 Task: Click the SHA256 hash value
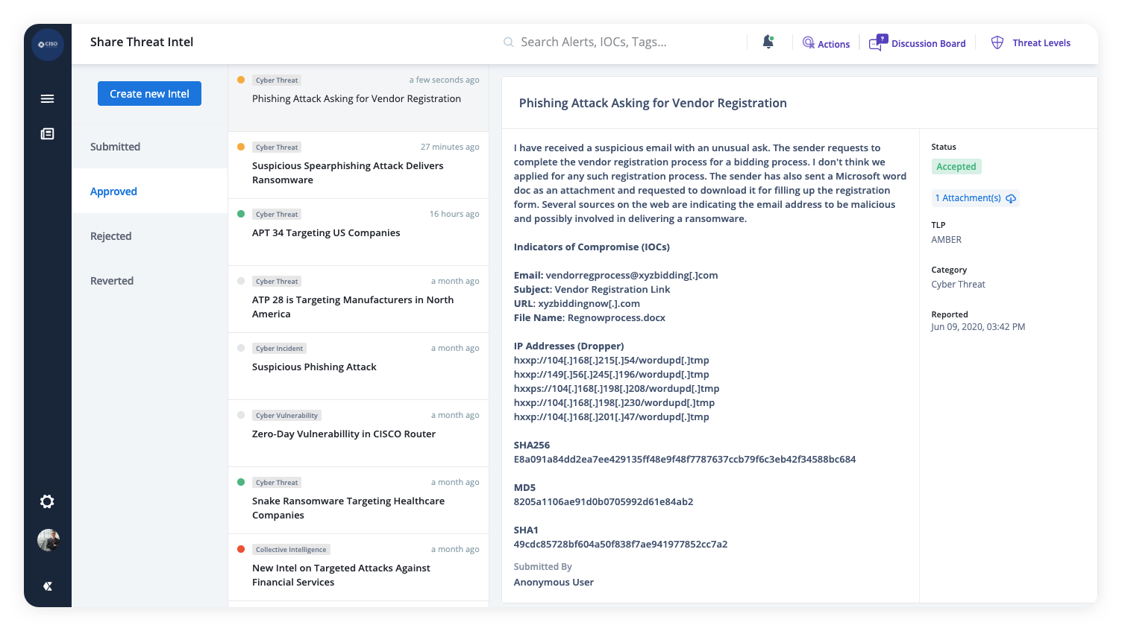click(x=685, y=460)
